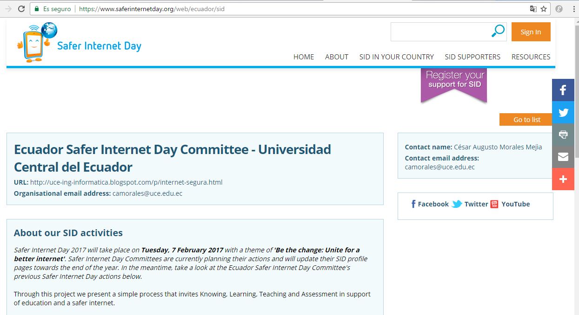Click the YouTube link in social box
Image resolution: width=579 pixels, height=315 pixels.
pyautogui.click(x=510, y=204)
